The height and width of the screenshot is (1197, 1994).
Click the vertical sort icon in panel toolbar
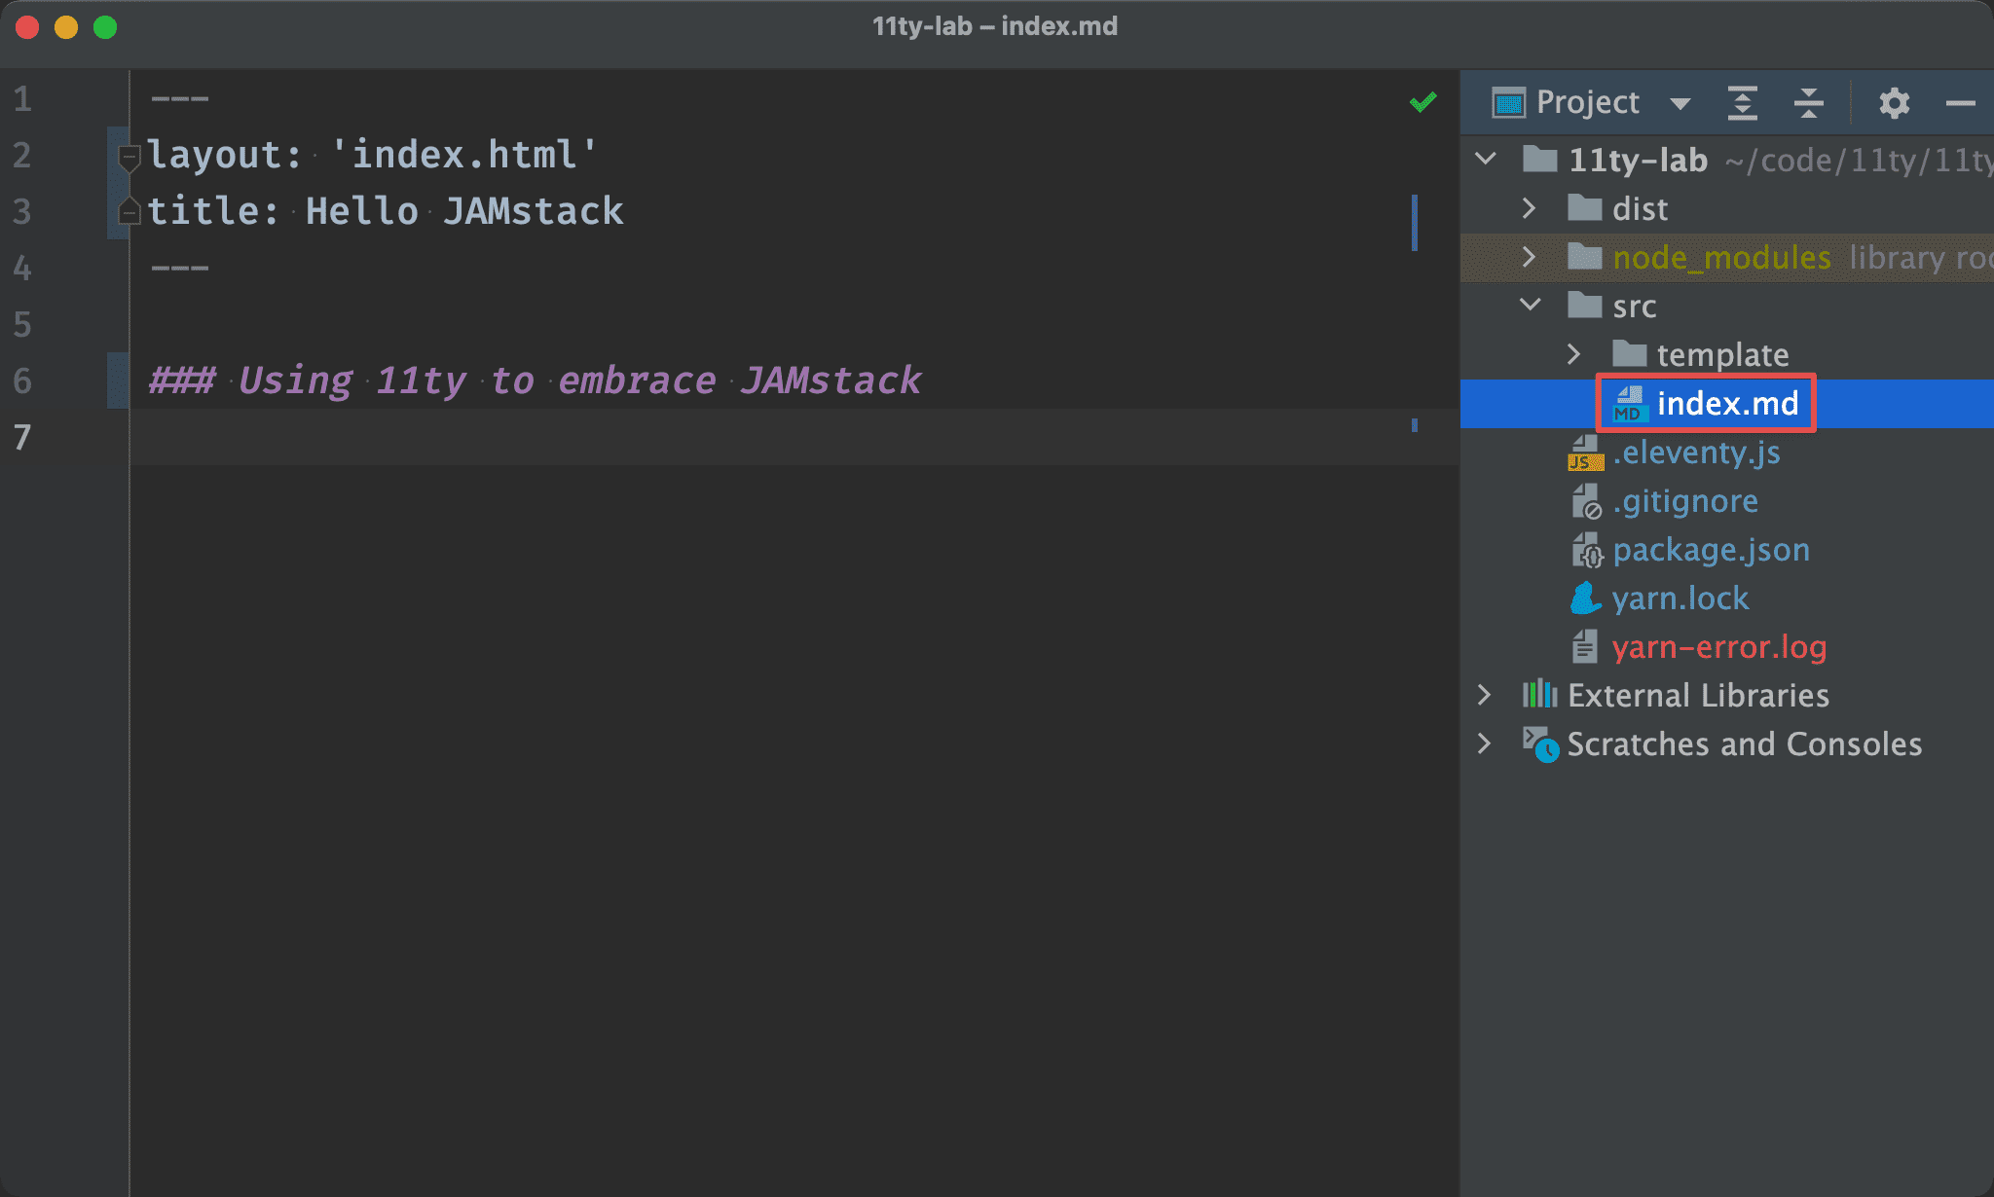click(1742, 99)
